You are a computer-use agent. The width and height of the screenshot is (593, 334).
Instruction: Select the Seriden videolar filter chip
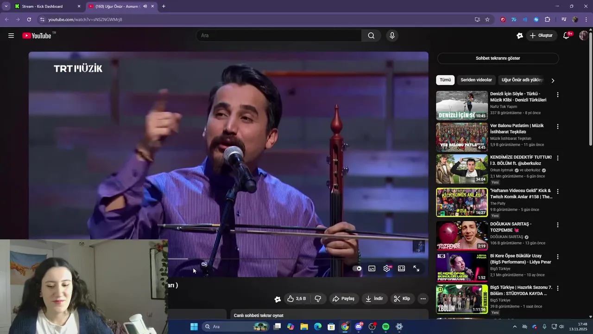(x=476, y=80)
